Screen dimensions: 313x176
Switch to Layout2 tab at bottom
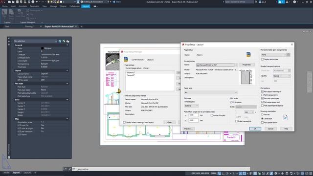pos(27,173)
